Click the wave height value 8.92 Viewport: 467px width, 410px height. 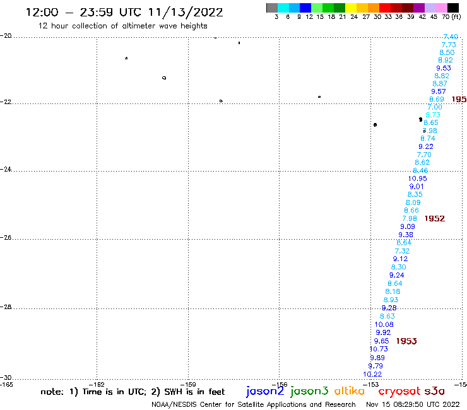point(446,60)
